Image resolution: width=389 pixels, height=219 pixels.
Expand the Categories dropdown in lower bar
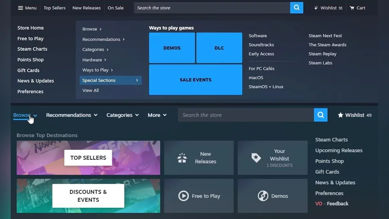[x=123, y=115]
